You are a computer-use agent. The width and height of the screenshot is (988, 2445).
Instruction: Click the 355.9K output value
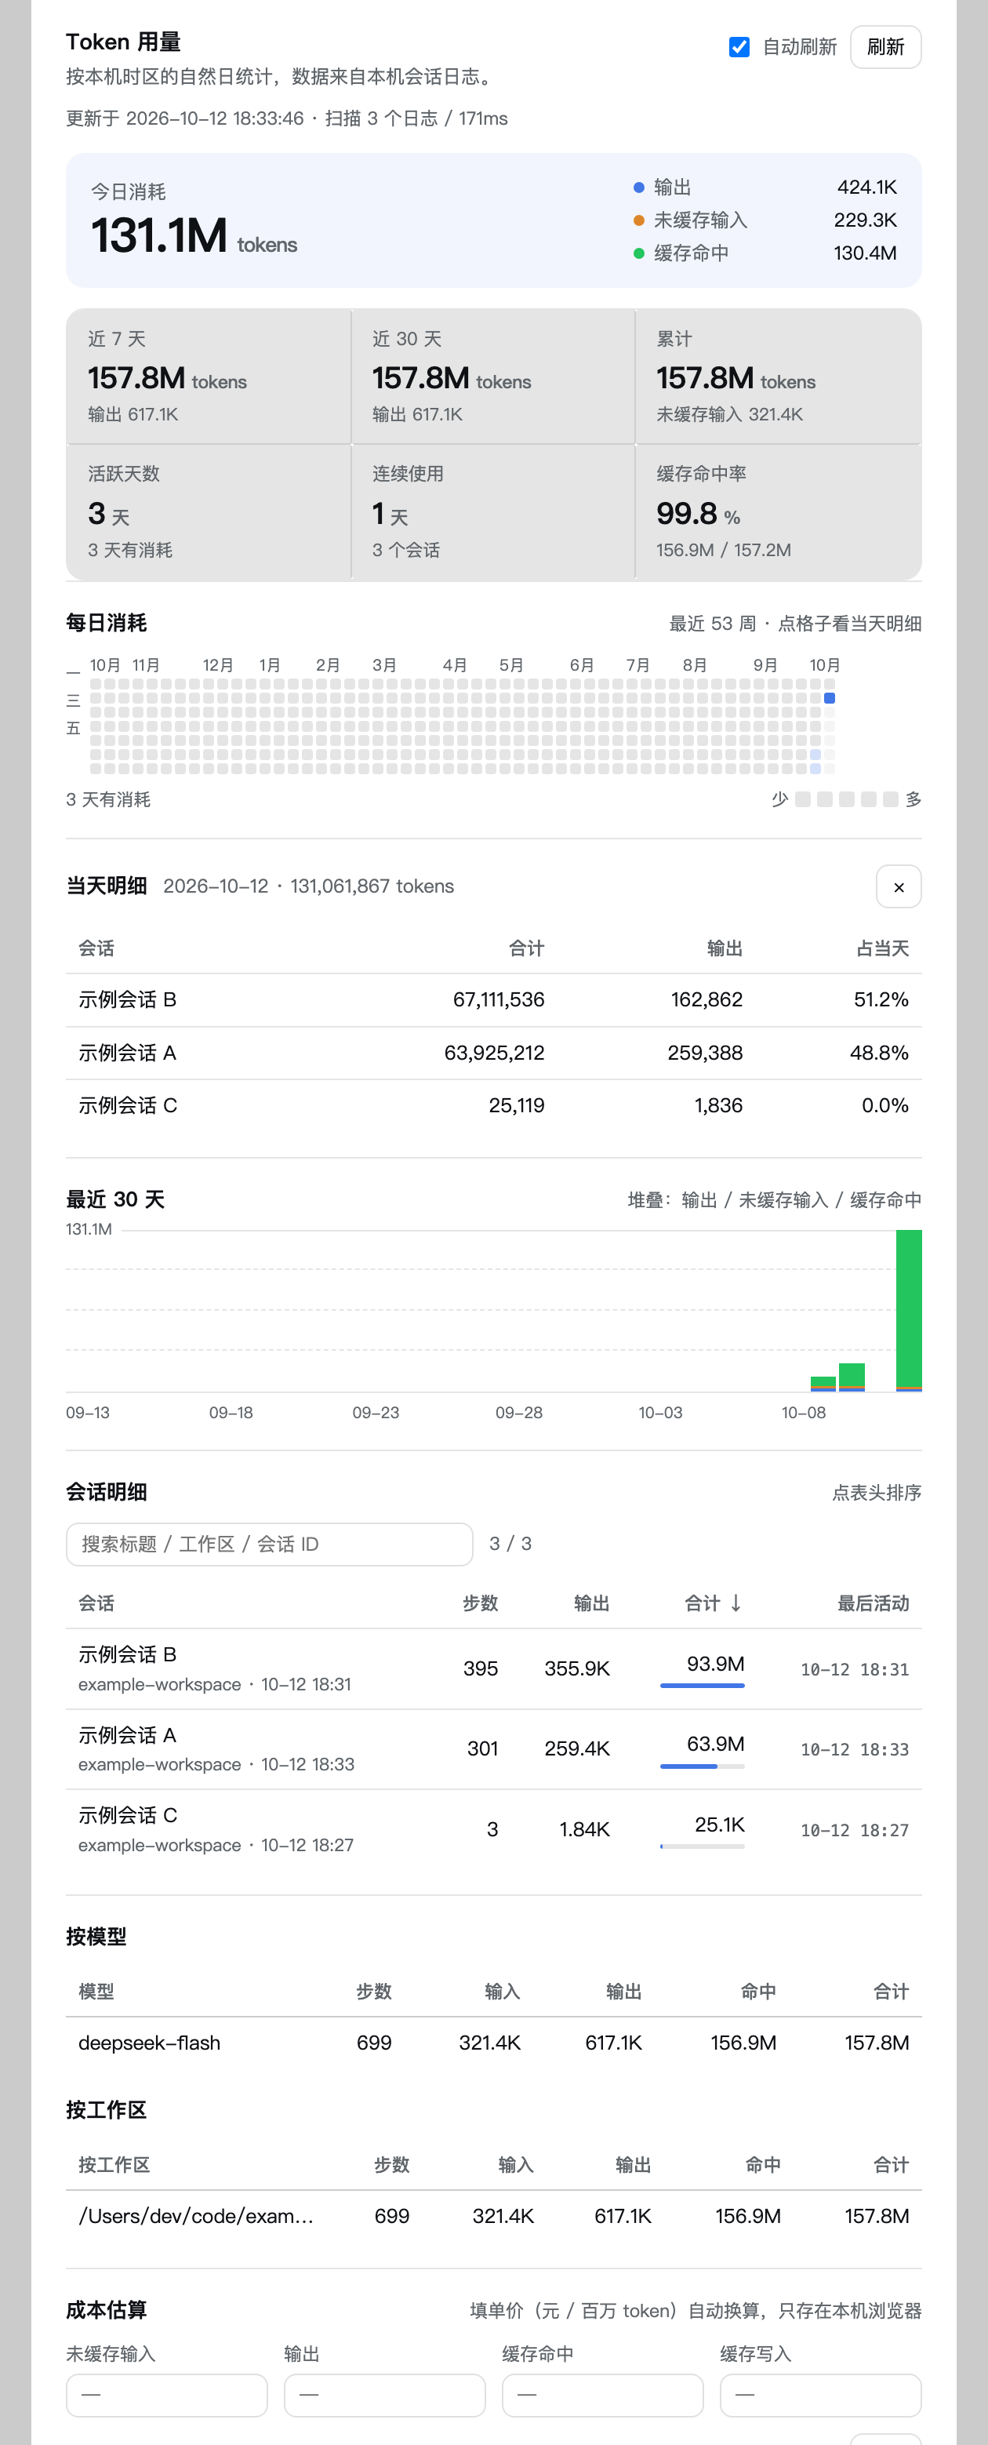click(x=576, y=1668)
